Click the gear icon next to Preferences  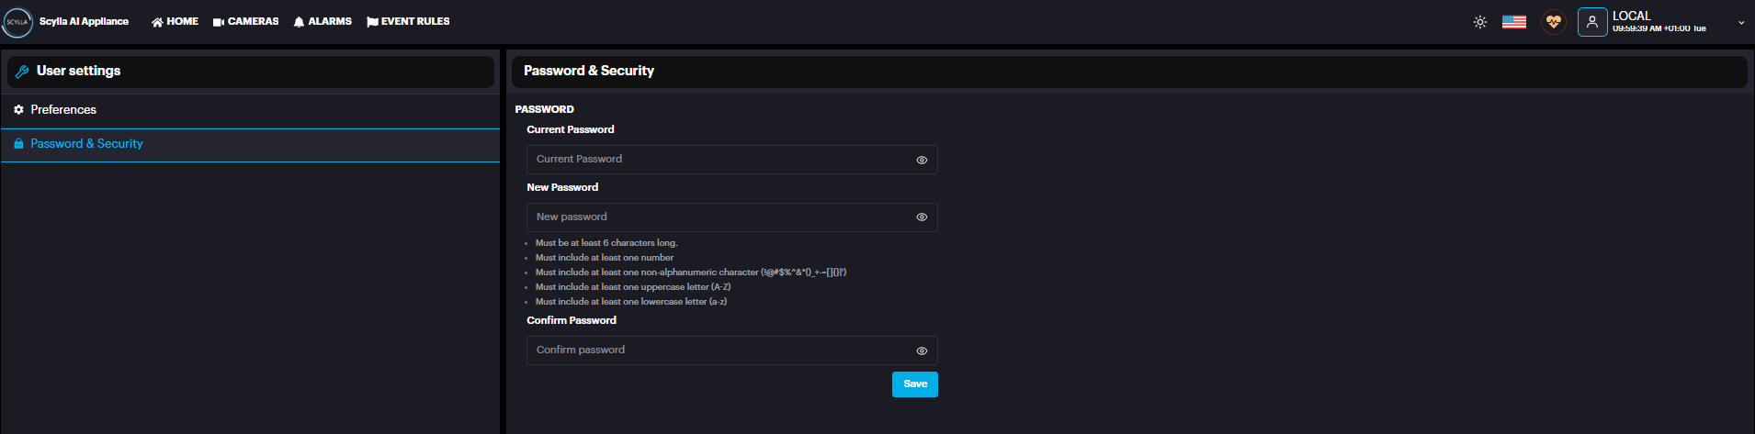pos(18,110)
